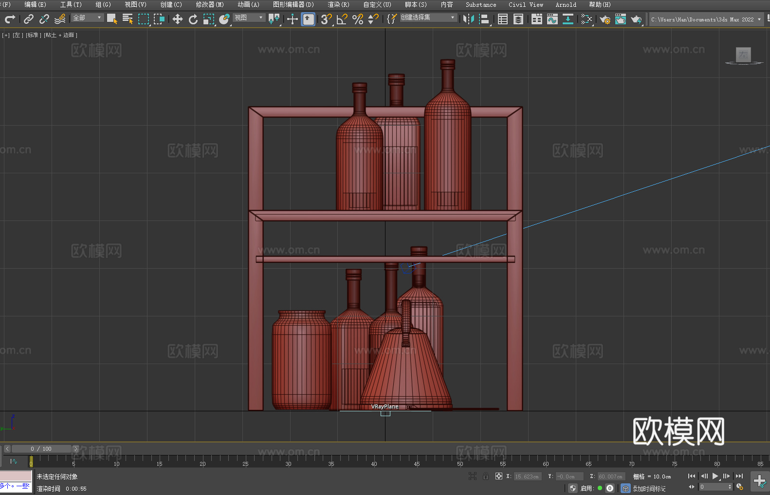Click Play Animation button

click(715, 476)
